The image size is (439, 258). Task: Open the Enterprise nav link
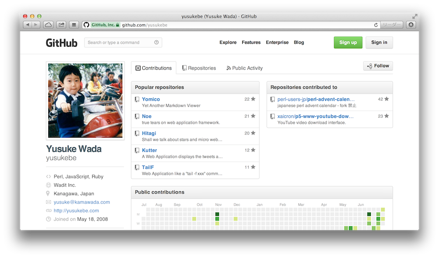tap(277, 42)
